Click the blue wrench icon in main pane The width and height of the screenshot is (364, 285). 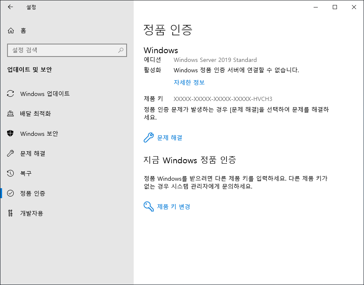(x=149, y=138)
